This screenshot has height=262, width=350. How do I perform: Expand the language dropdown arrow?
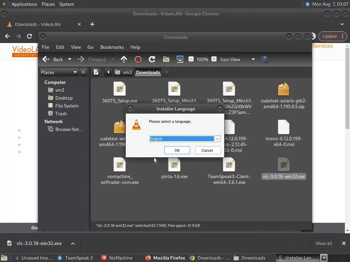pyautogui.click(x=217, y=139)
